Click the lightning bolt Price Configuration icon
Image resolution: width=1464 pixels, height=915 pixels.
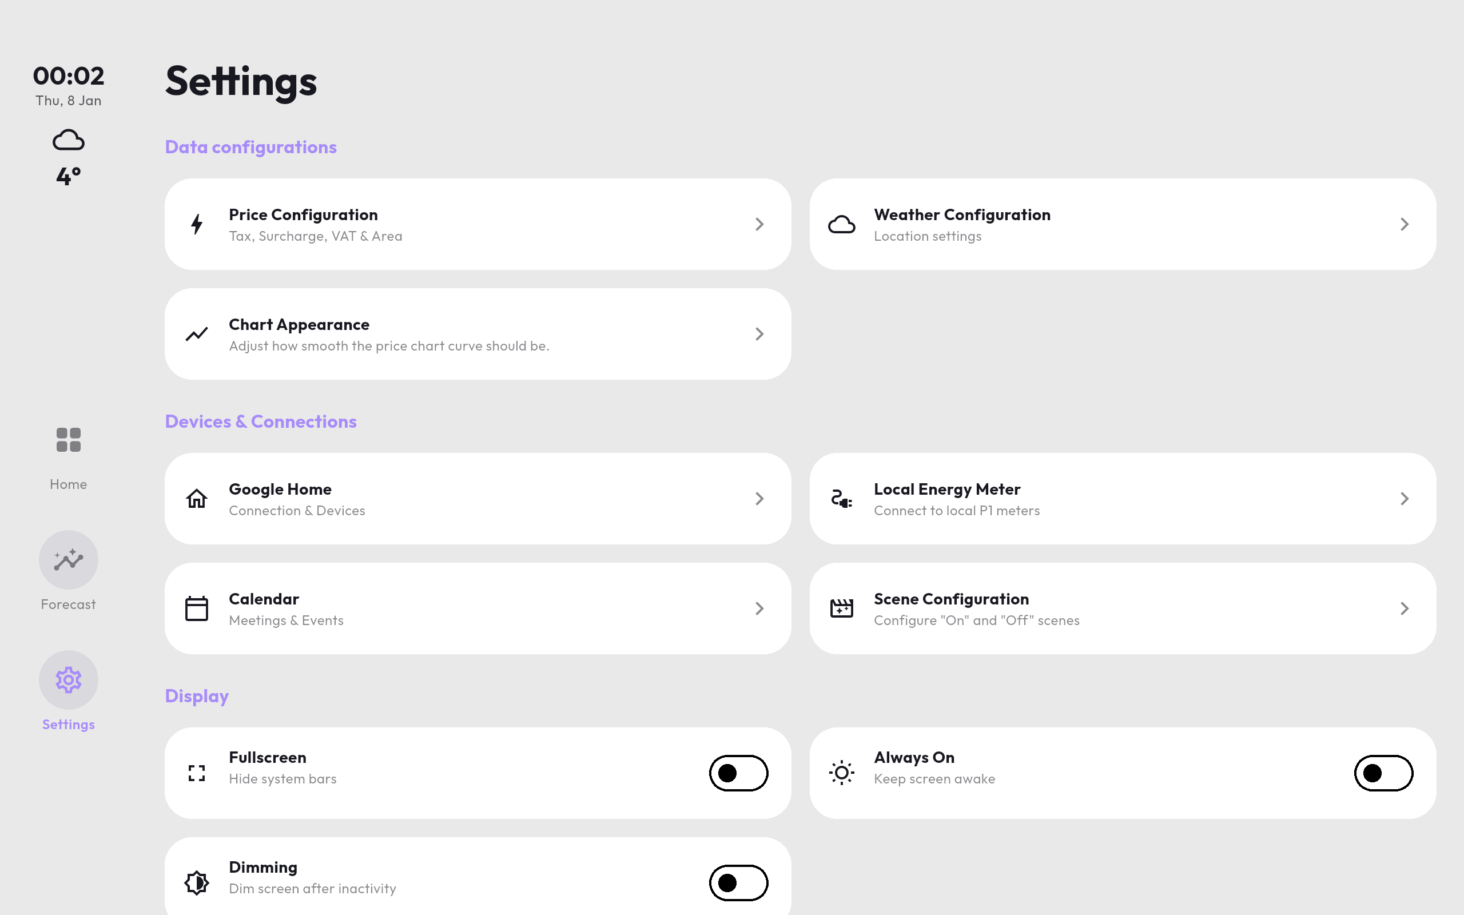(x=197, y=224)
